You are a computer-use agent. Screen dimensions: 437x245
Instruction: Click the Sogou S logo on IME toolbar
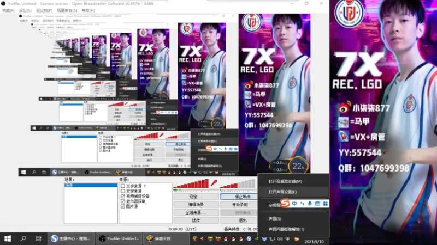(285, 203)
